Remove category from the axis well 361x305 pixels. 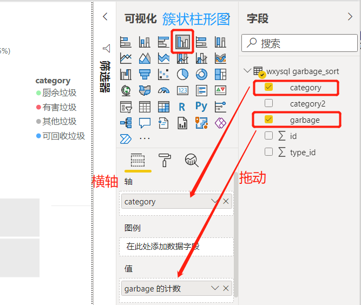[226, 201]
